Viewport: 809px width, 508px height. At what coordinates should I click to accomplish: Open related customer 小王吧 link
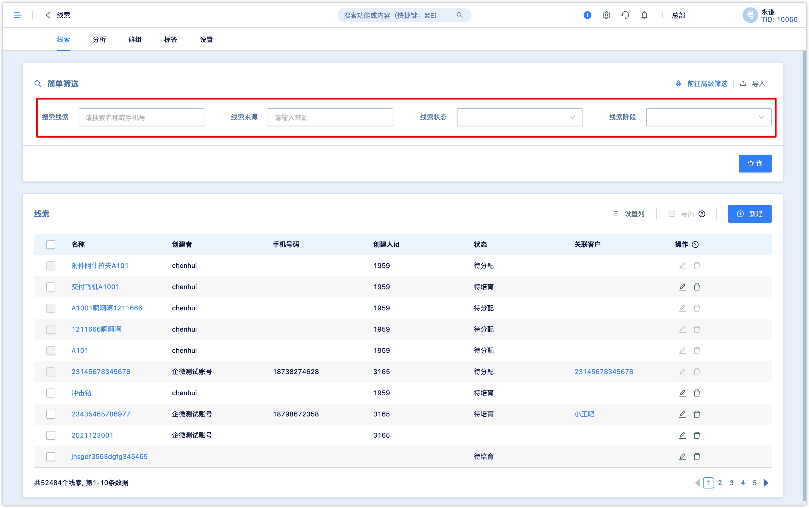(x=584, y=414)
